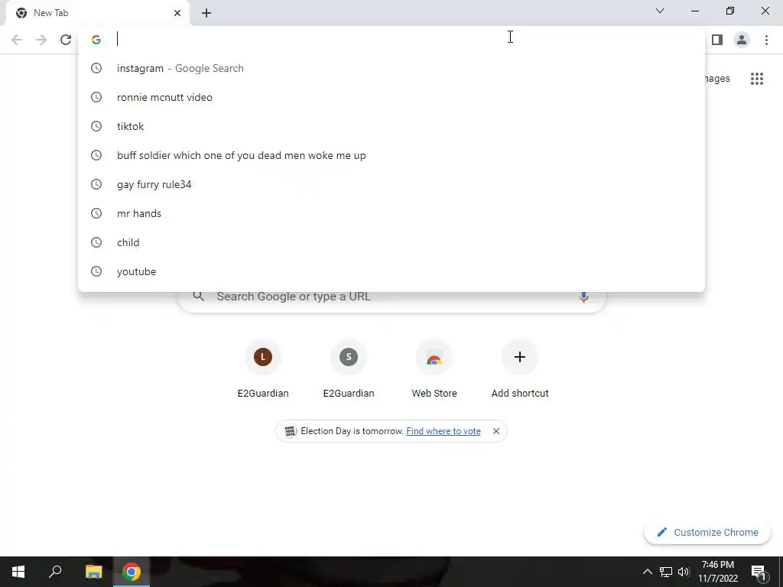Open the Google apps grid
This screenshot has height=587, width=783.
pyautogui.click(x=757, y=79)
